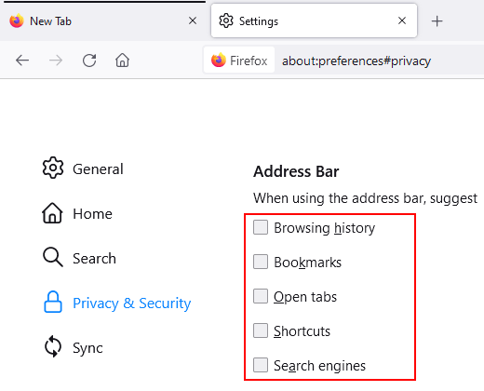Open the Firefox home page icon
484x391 pixels.
tap(122, 61)
